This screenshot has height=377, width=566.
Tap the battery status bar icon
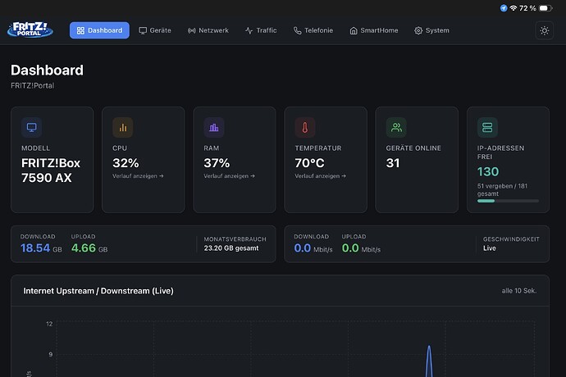point(545,8)
